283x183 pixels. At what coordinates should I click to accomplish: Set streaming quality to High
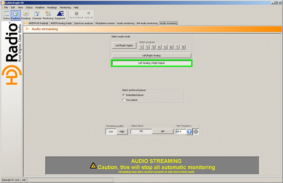(x=122, y=131)
